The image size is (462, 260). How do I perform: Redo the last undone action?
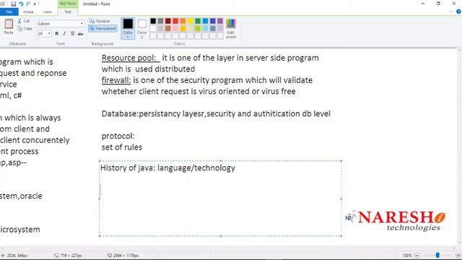pyautogui.click(x=28, y=4)
